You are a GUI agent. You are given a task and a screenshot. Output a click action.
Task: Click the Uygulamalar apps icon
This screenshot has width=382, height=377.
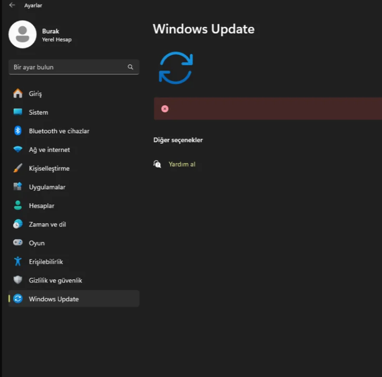coord(18,187)
